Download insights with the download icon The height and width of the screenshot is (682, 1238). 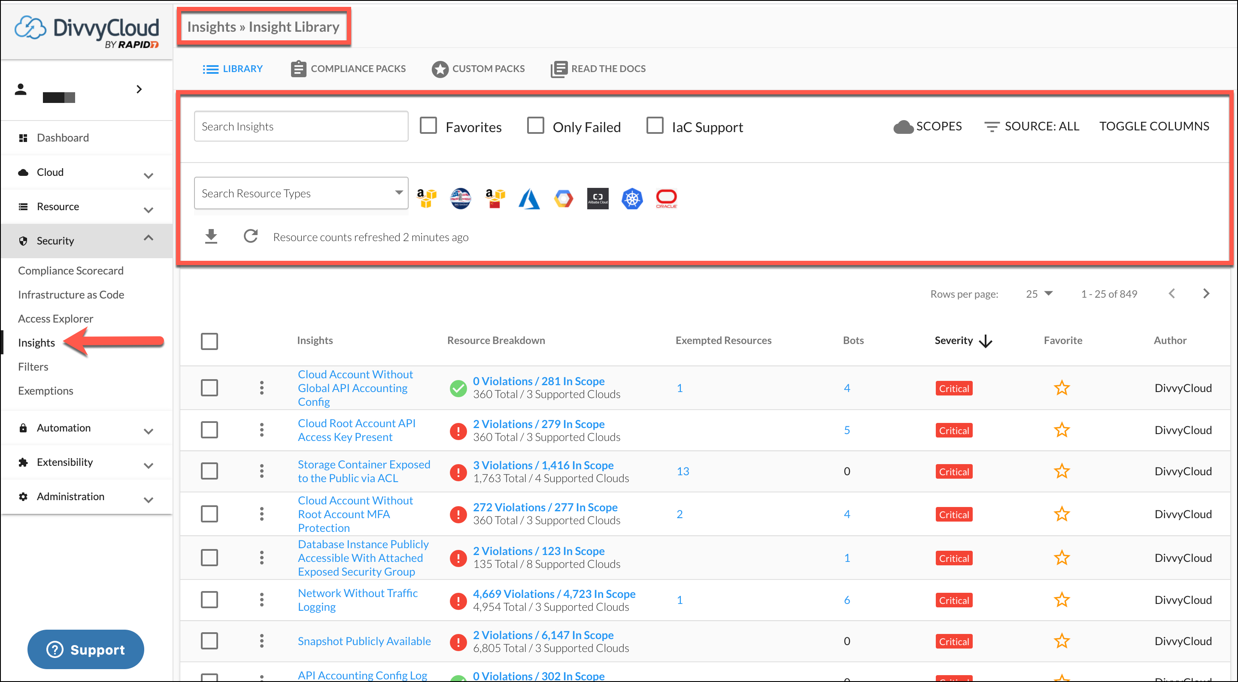point(211,236)
